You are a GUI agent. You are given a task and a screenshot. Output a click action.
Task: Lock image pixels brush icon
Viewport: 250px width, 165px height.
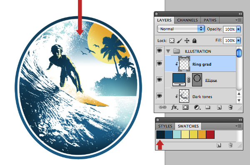pos(180,41)
